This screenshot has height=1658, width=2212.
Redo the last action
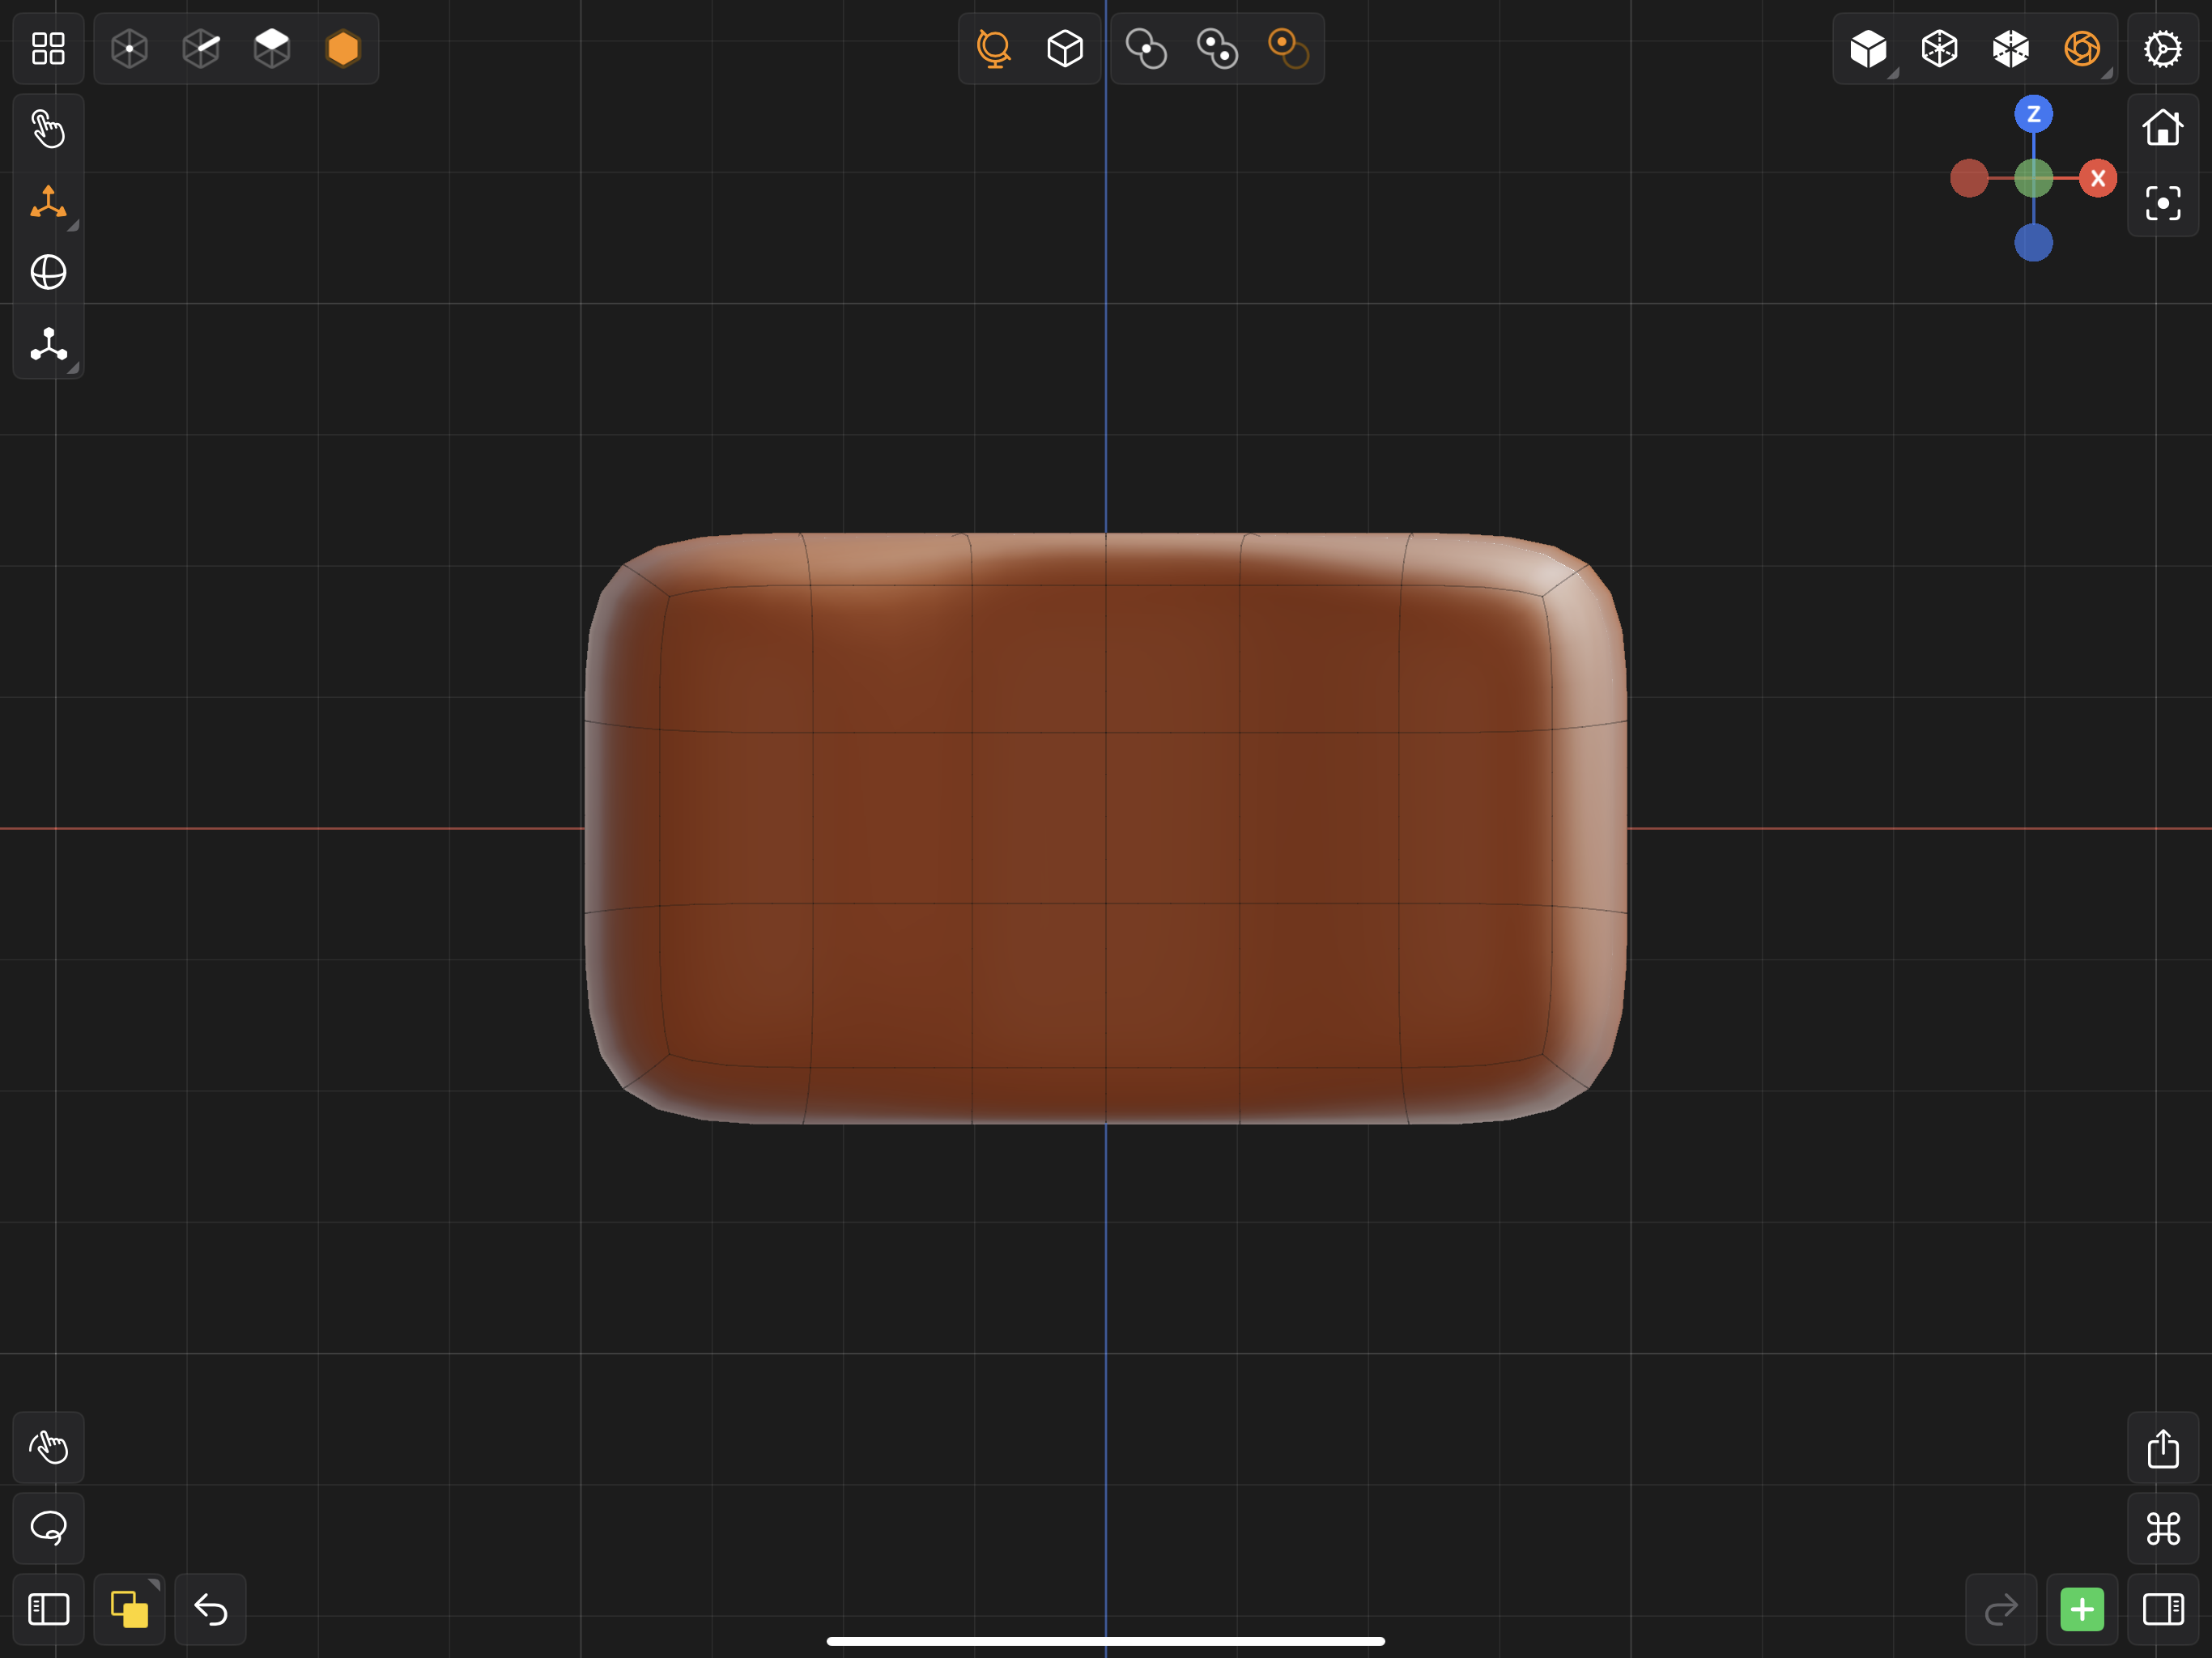tap(2001, 1609)
